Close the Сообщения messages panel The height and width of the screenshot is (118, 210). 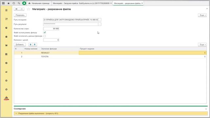(x=206, y=109)
